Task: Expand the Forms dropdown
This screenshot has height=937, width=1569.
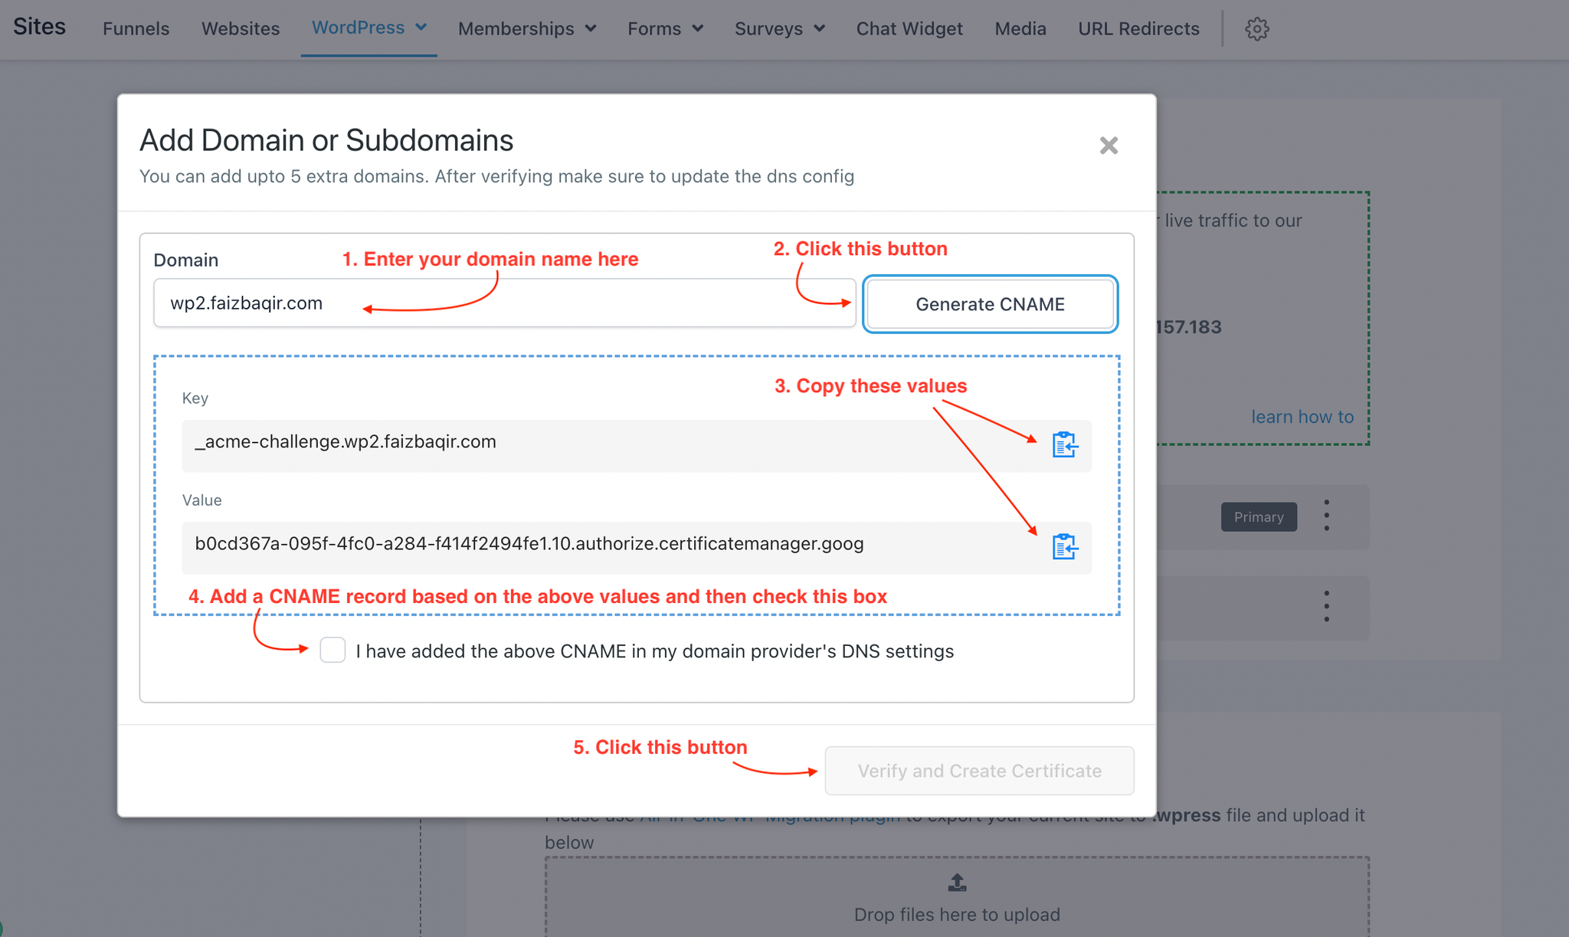Action: (665, 29)
